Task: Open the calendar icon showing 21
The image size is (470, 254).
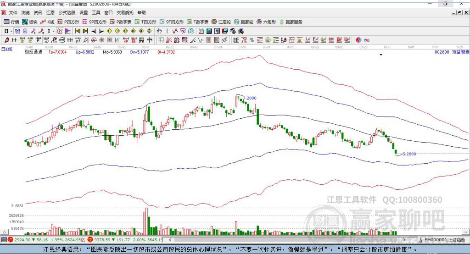Action: (x=201, y=31)
